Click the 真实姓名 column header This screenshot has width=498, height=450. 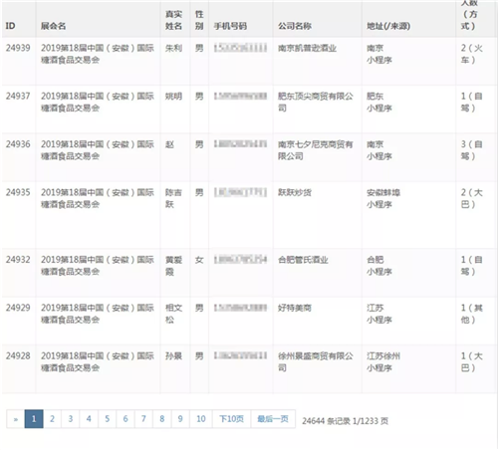(x=173, y=20)
